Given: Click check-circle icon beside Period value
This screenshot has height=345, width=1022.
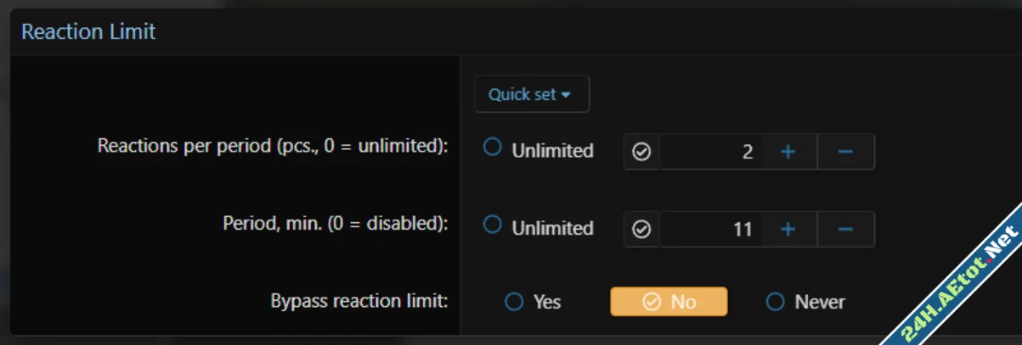Looking at the screenshot, I should pos(642,229).
